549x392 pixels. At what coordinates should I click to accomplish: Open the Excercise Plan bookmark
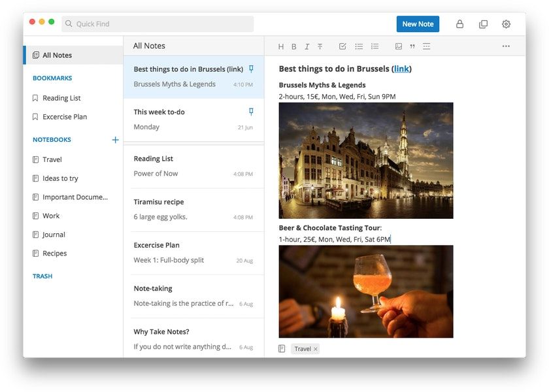coord(65,117)
